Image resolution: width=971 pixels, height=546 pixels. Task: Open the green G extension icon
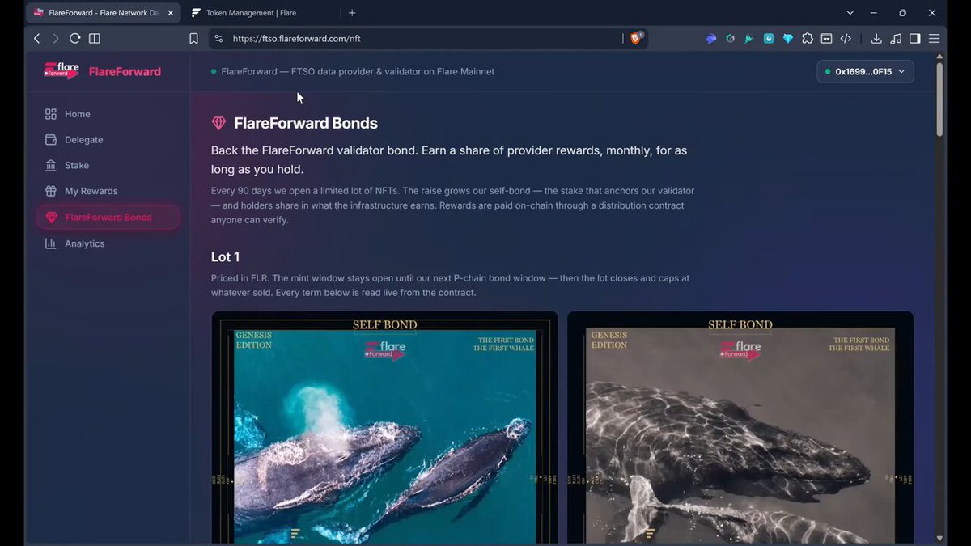(731, 38)
